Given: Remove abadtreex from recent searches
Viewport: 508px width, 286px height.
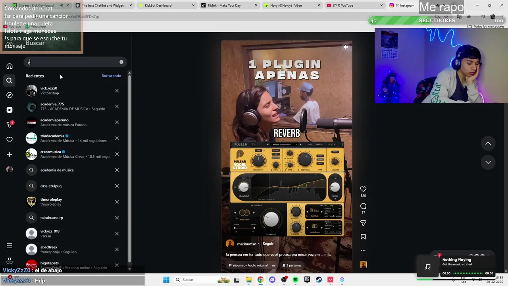Looking at the screenshot, I should click(117, 249).
